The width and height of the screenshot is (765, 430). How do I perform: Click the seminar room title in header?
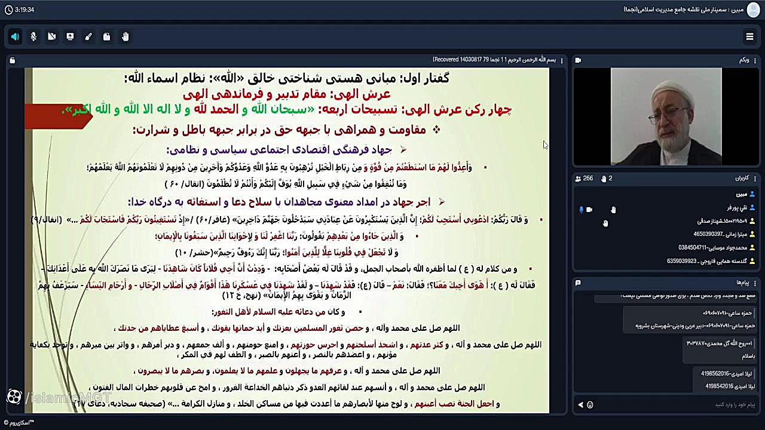[x=684, y=10]
